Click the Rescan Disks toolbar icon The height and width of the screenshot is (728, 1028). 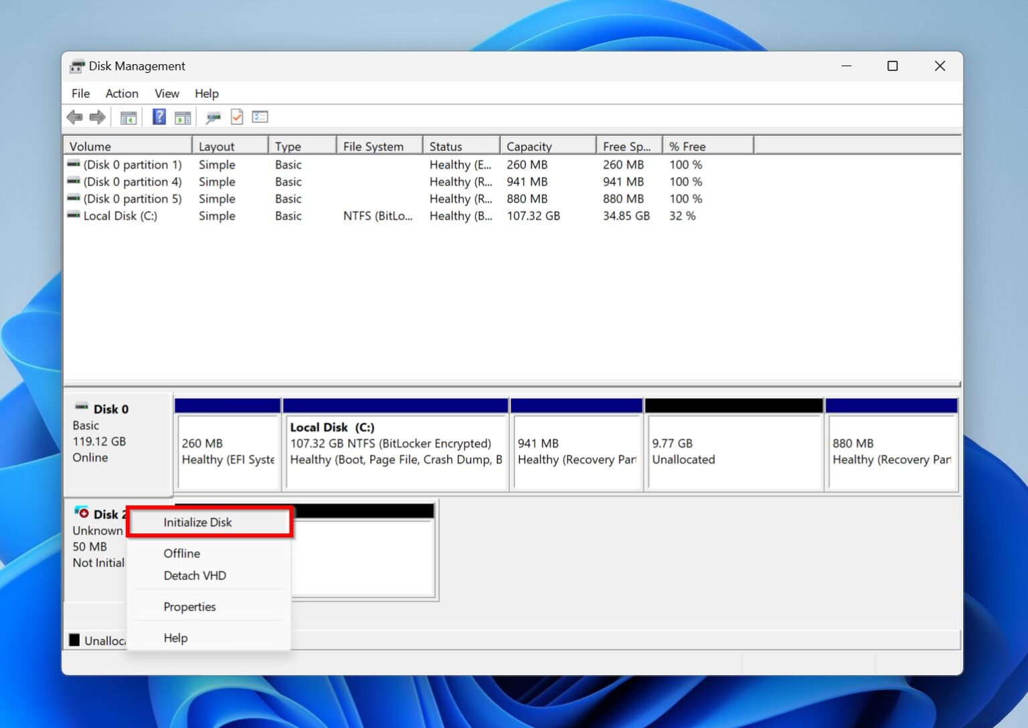pos(213,117)
